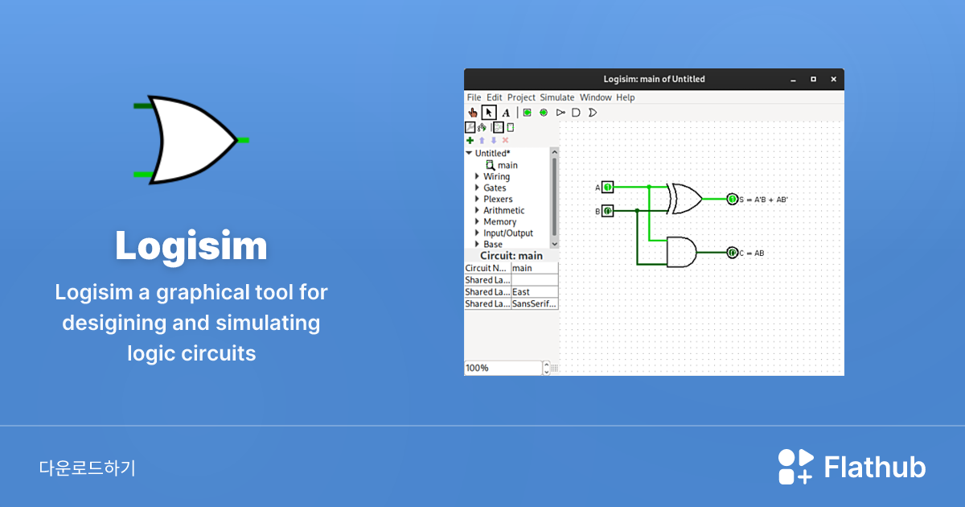Viewport: 965px width, 507px height.
Task: Expand the Wiring category
Action: pos(478,176)
